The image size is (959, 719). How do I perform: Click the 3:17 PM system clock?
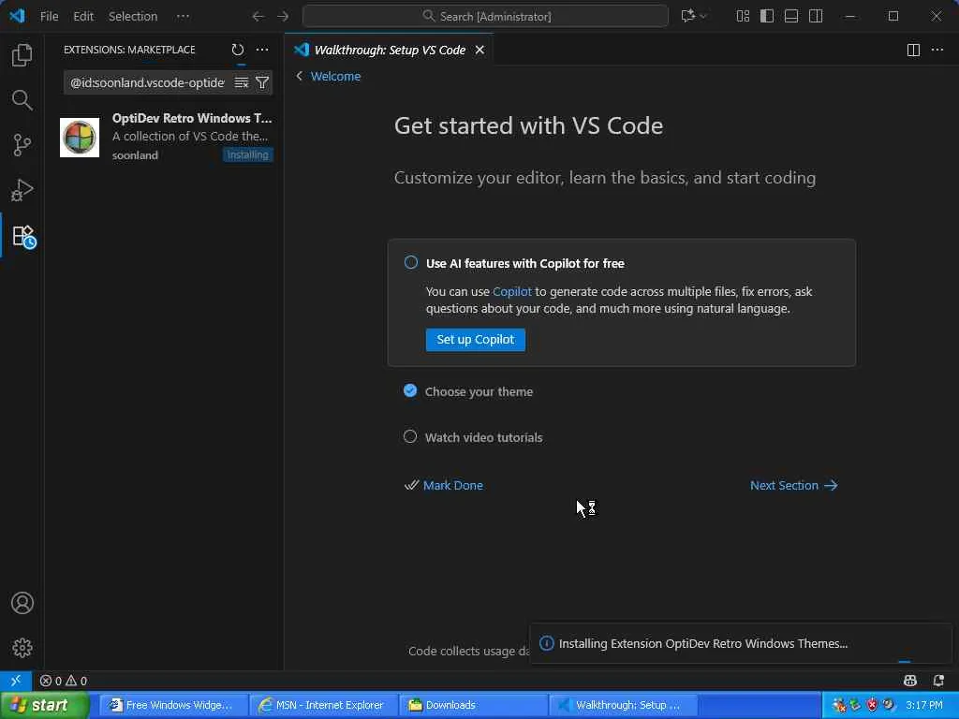coord(924,705)
